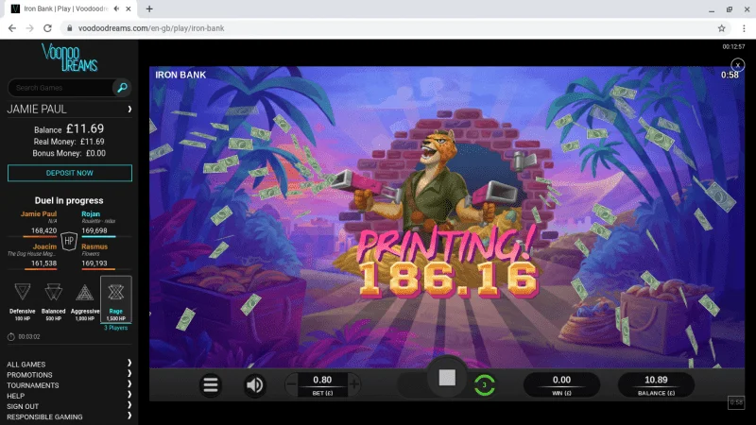Click player Joacim in duel

point(44,246)
